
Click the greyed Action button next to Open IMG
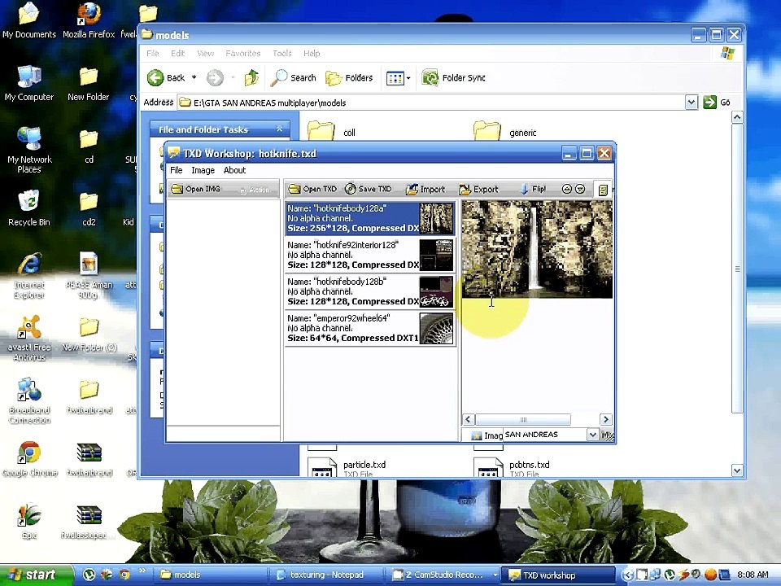coord(255,190)
